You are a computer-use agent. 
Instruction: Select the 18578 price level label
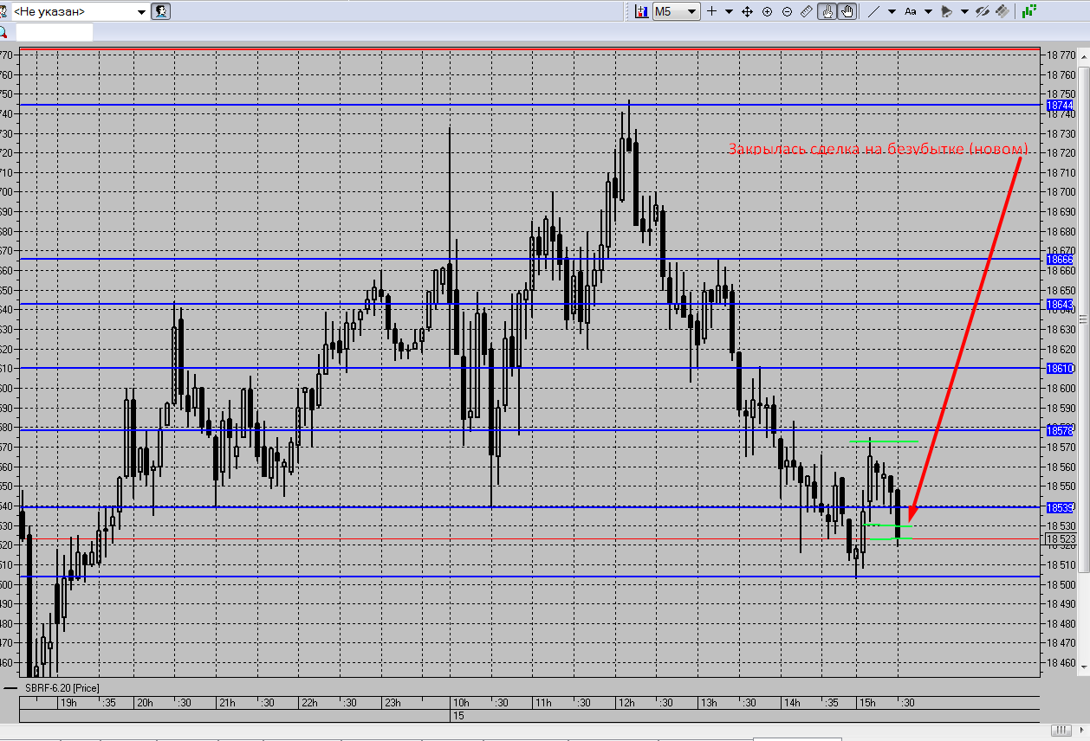click(1060, 430)
